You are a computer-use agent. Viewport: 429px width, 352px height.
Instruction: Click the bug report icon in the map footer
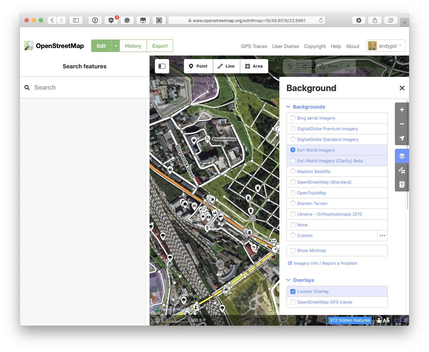point(379,320)
